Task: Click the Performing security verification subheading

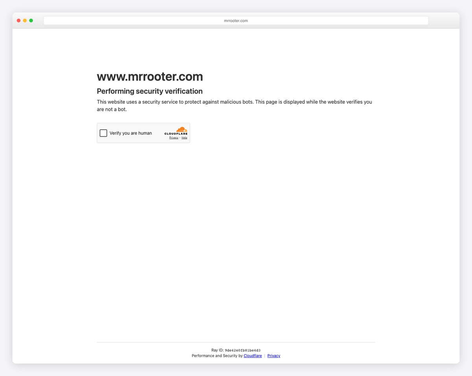Action: 150,91
